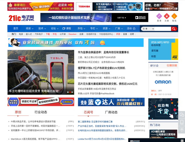The width and height of the screenshot is (185, 142).
Task: Open the 业余时间来赚钱 banner
Action: (x=76, y=43)
